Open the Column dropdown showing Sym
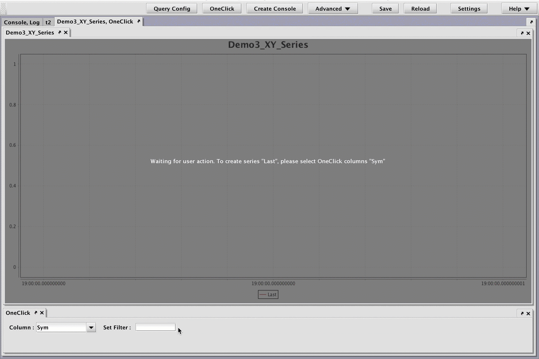 (x=91, y=328)
